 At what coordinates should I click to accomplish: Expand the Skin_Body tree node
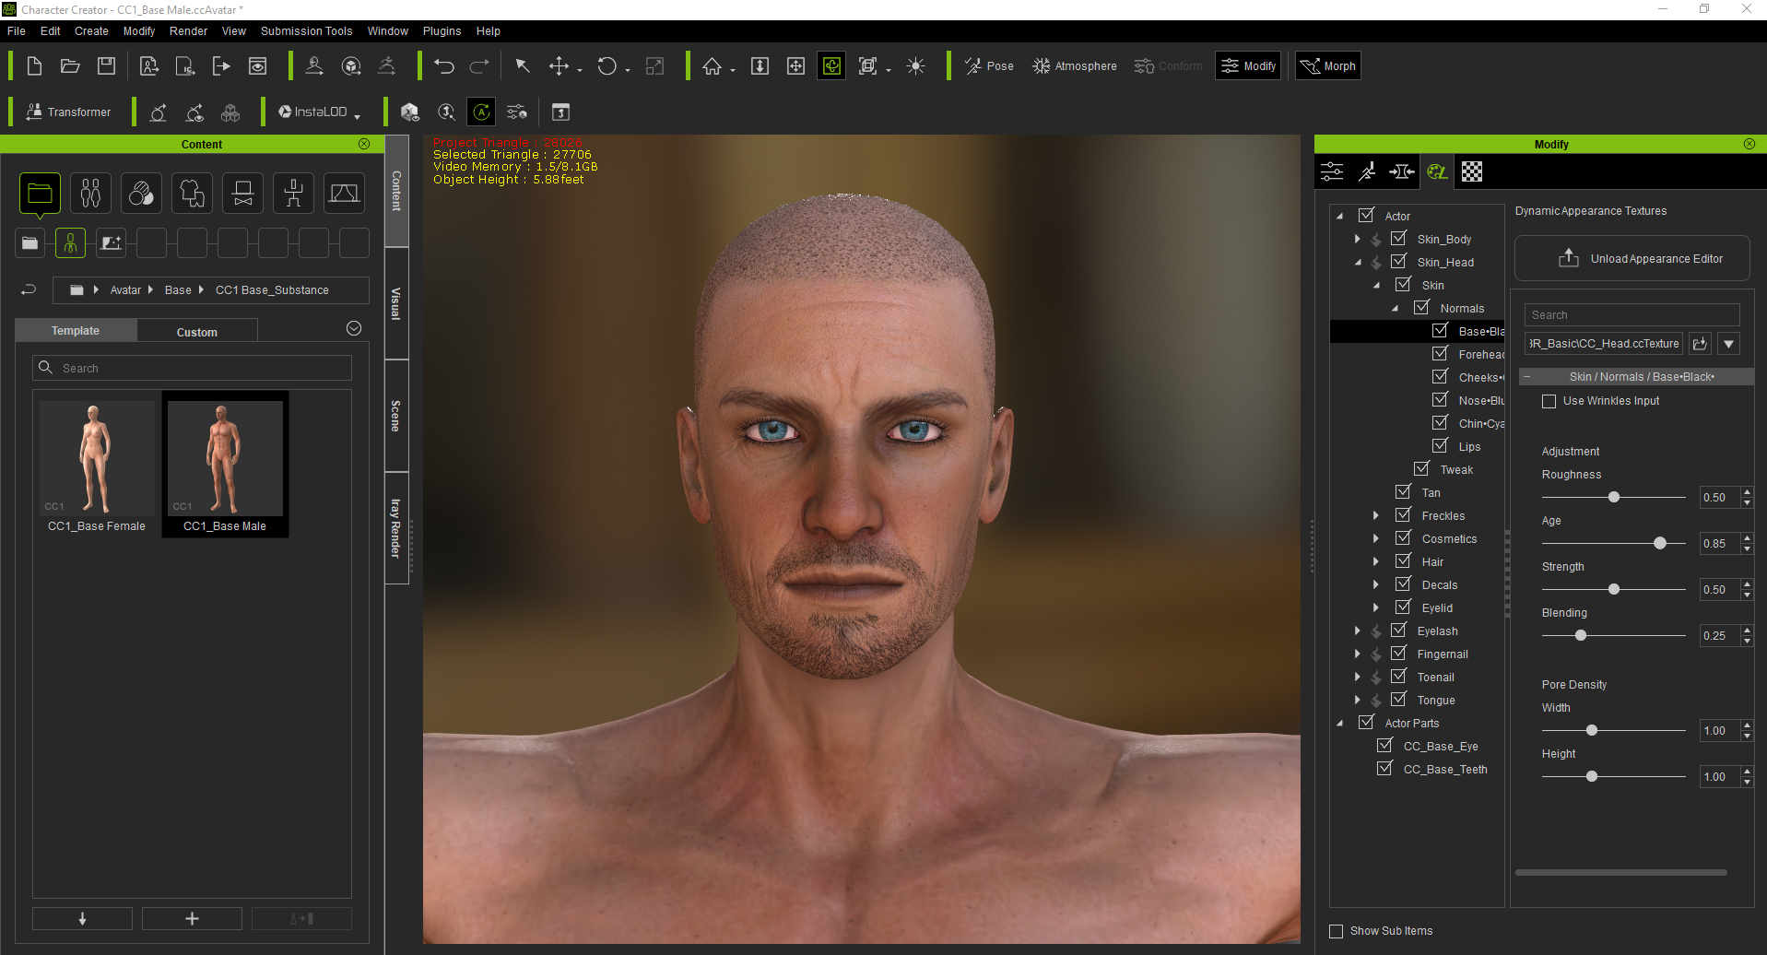pos(1357,239)
